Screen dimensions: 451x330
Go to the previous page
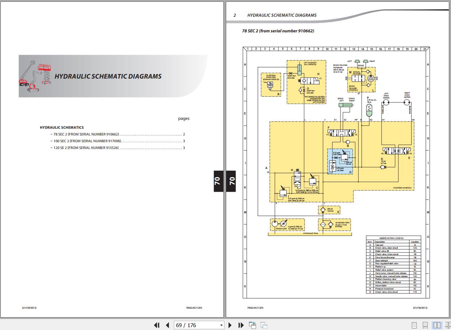[167, 325]
